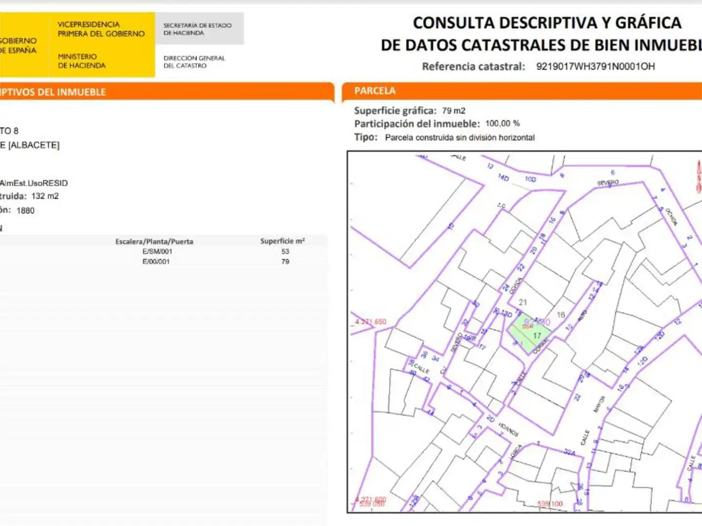Select parcel number 21 on the map

click(x=523, y=302)
